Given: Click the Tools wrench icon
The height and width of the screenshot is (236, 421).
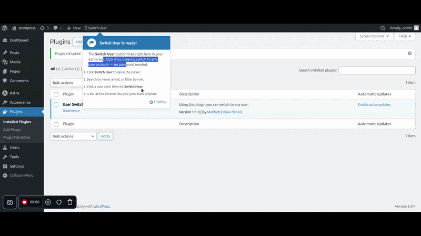Looking at the screenshot, I should tap(5, 157).
